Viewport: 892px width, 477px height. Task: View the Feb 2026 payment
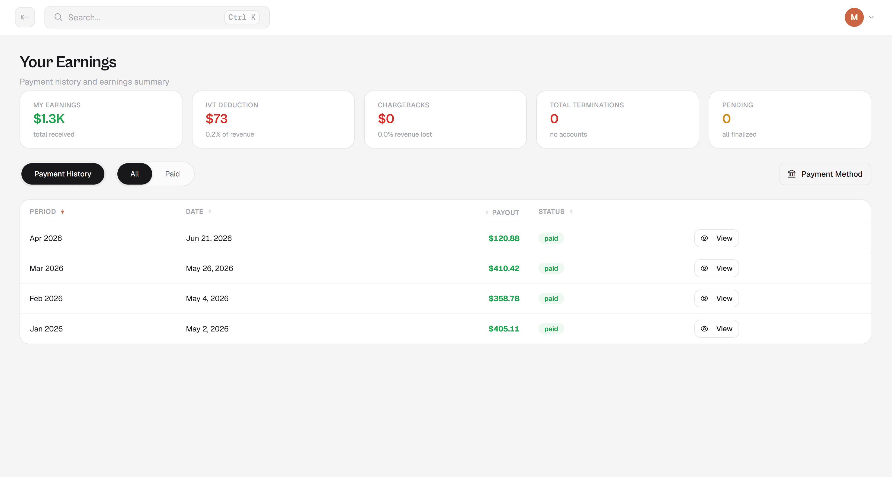pyautogui.click(x=716, y=298)
